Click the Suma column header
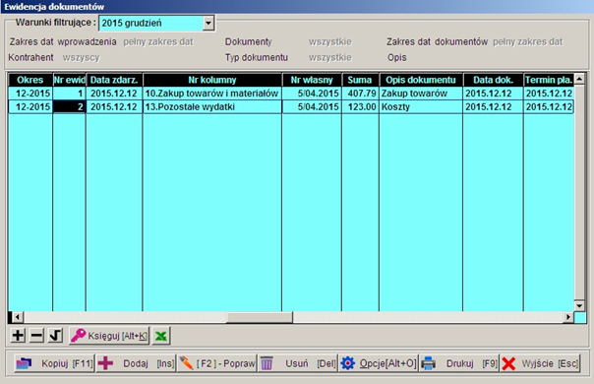Viewport: 594px width, 384px height. (x=360, y=80)
